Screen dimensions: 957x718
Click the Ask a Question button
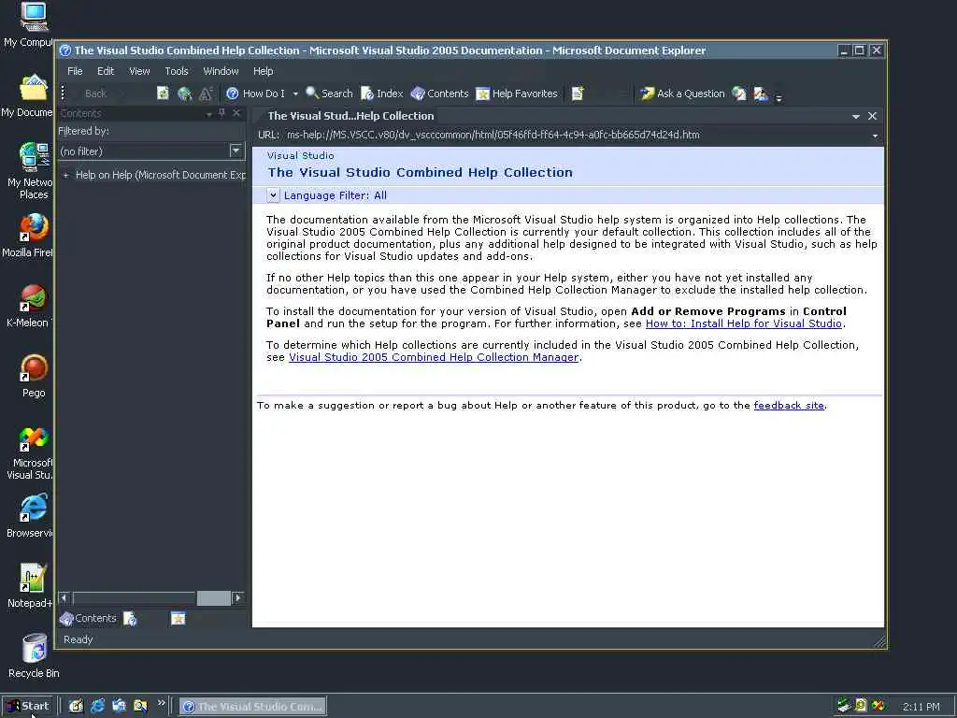point(681,93)
